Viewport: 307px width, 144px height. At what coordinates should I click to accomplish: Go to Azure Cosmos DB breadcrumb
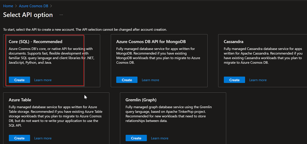[34, 6]
